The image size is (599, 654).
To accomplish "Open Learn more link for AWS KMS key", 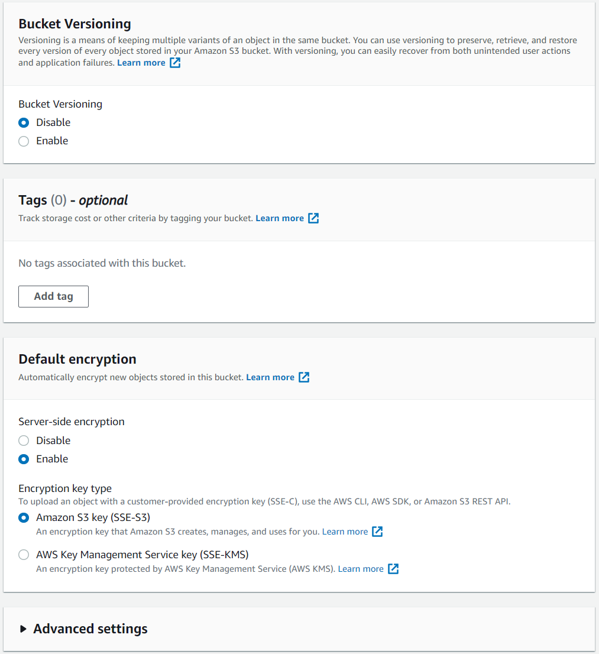I will (361, 568).
